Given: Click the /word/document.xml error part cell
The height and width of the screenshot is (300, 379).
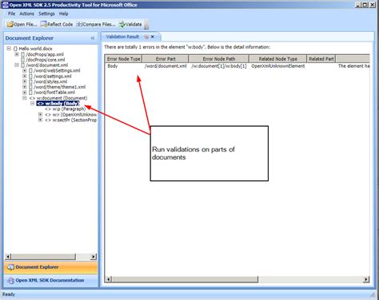Looking at the screenshot, I should click(166, 66).
